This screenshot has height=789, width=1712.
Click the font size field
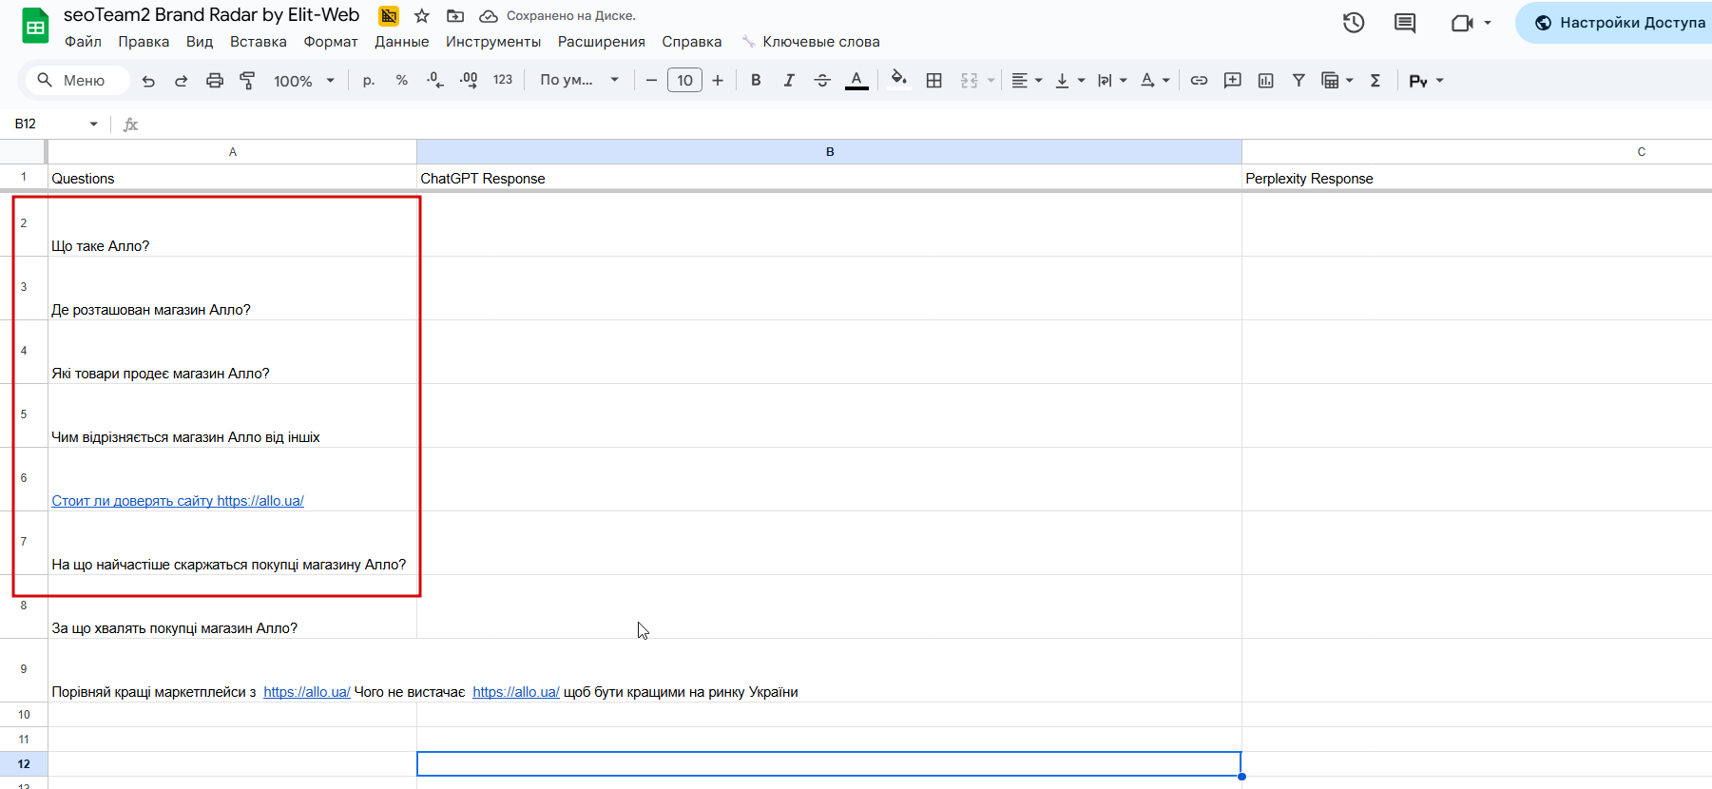pyautogui.click(x=684, y=81)
